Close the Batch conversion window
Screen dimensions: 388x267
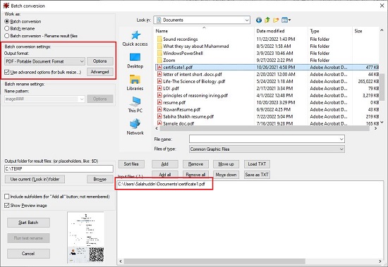(x=382, y=6)
